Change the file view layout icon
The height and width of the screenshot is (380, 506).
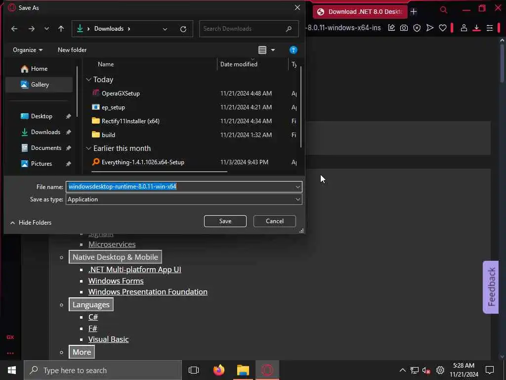click(262, 50)
